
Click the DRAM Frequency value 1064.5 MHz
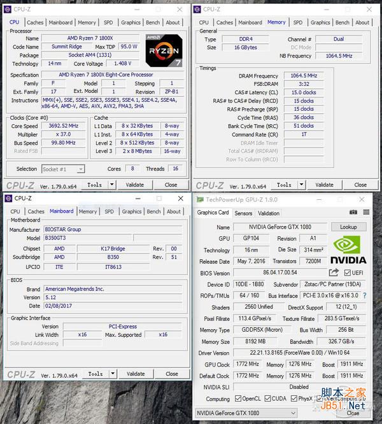click(x=304, y=76)
